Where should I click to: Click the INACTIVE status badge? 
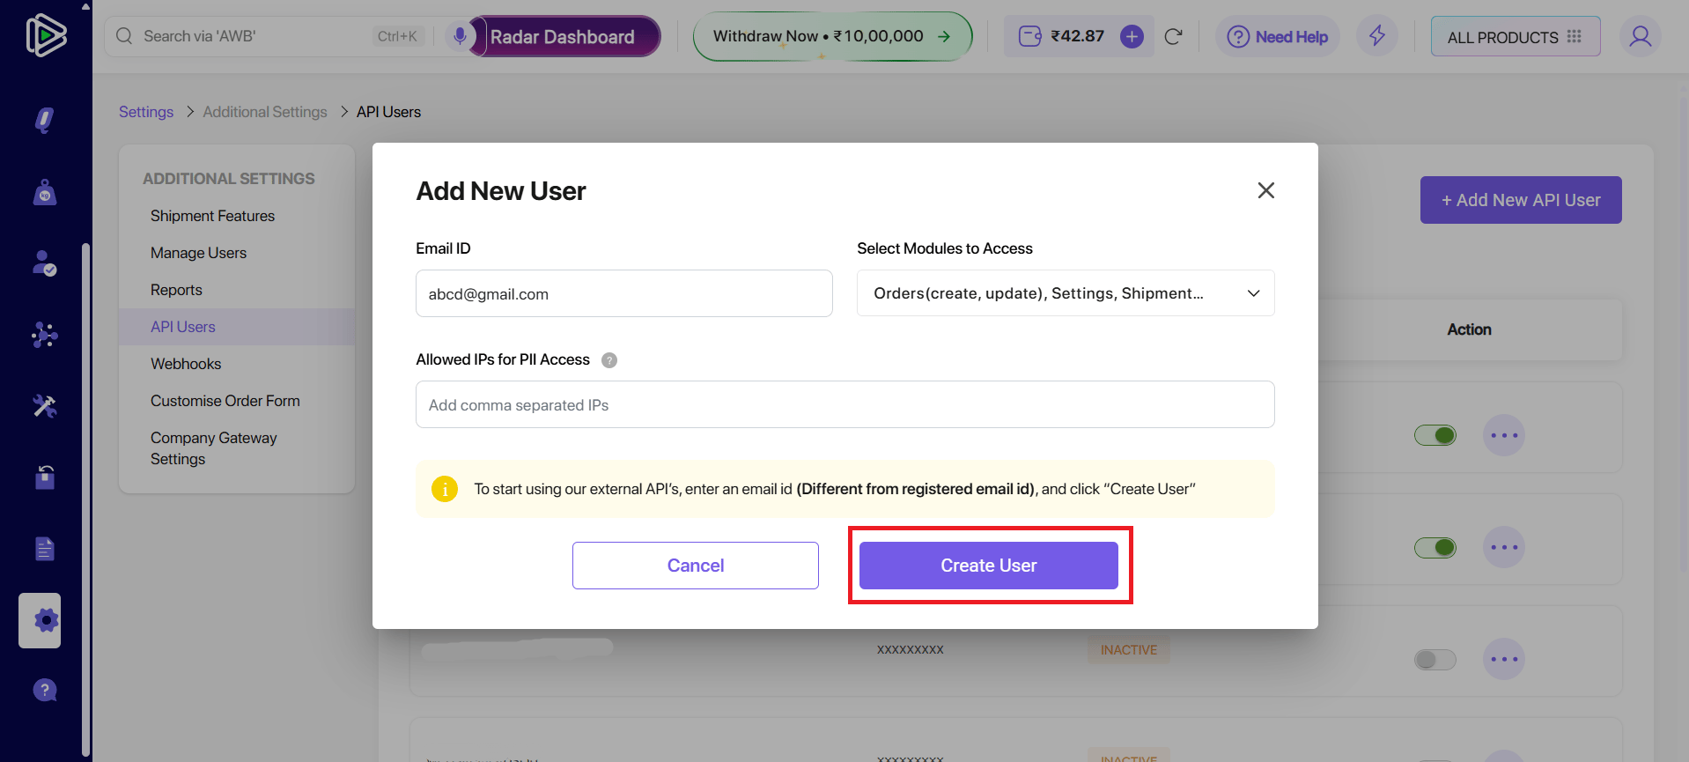[x=1129, y=650]
